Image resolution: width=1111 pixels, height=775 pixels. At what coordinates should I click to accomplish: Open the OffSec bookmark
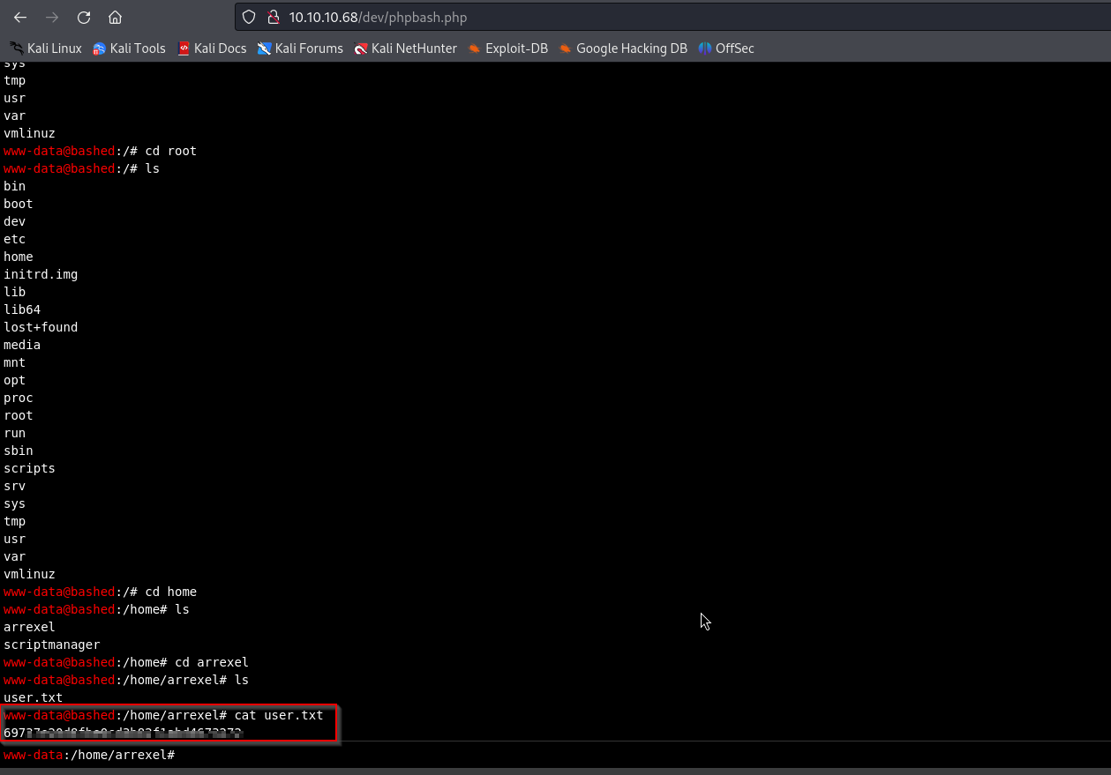(x=726, y=48)
